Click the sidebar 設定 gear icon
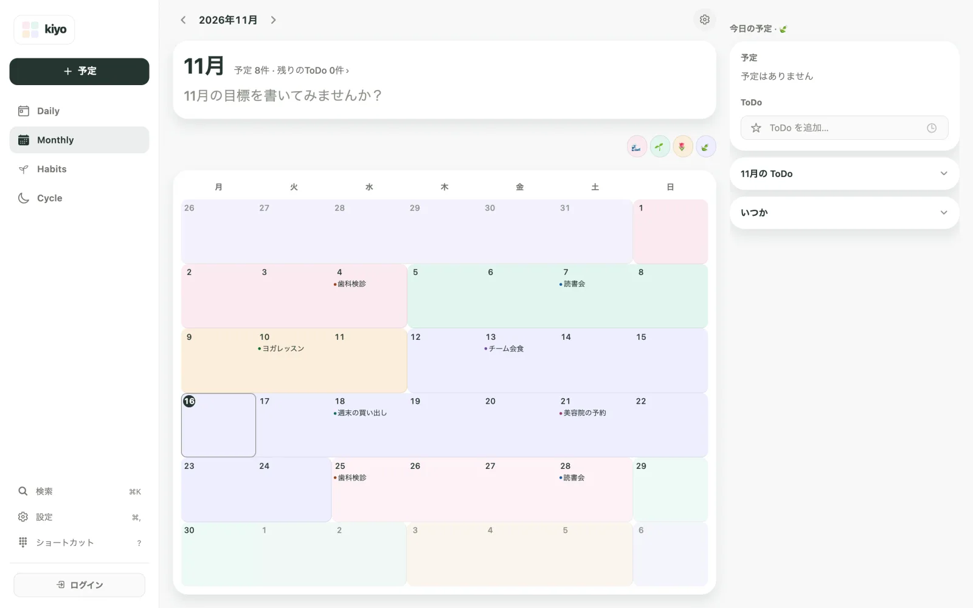Screen dimensions: 973x608 [x=23, y=517]
